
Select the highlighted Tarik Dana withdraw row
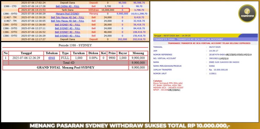click(74, 10)
